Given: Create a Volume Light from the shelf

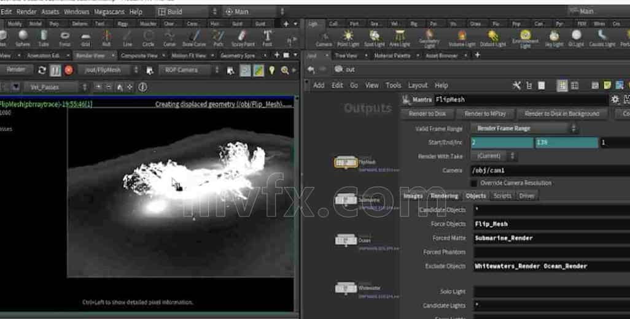Looking at the screenshot, I should (x=462, y=39).
